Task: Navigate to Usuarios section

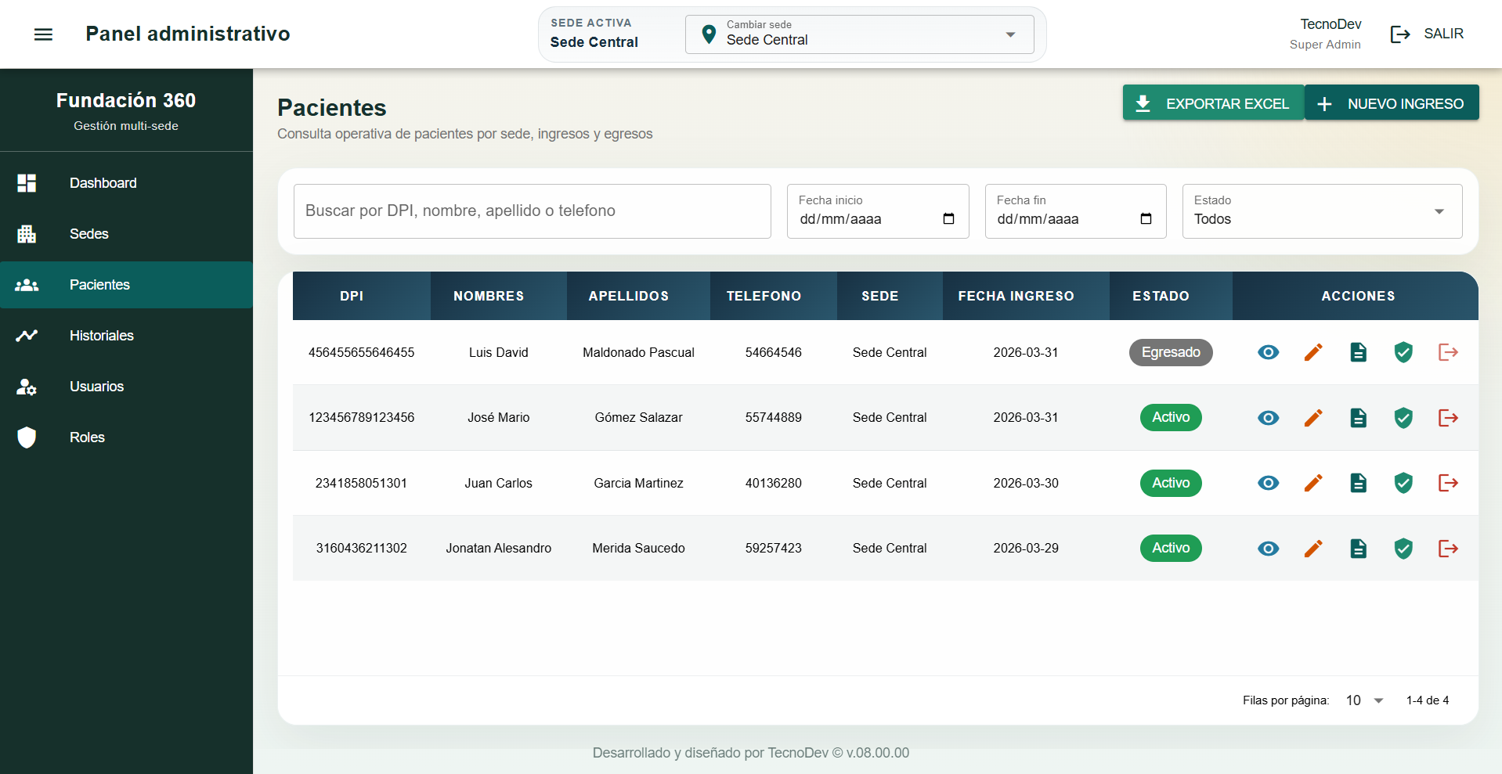Action: coord(96,387)
